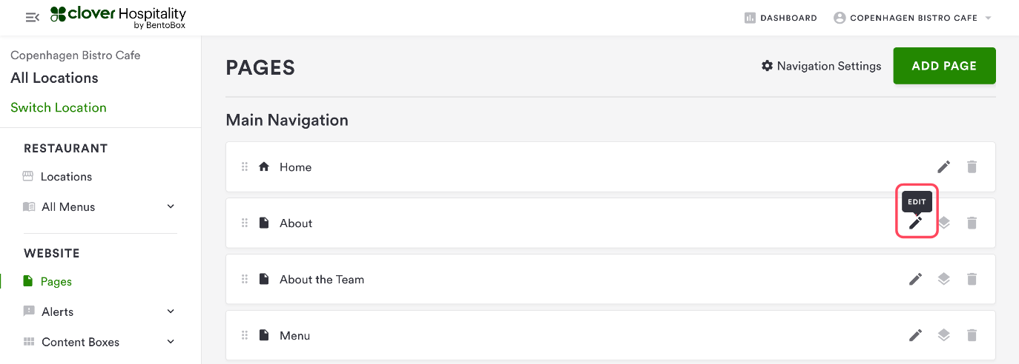The height and width of the screenshot is (364, 1019).
Task: Click the layers icon on the Menu row
Action: (943, 335)
